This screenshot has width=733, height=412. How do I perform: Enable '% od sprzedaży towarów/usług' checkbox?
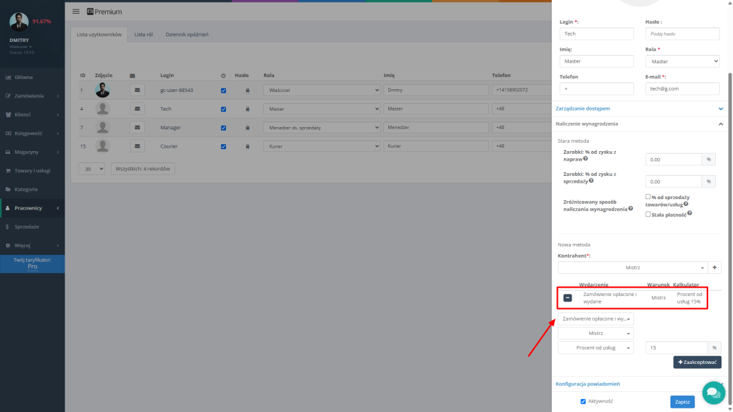648,197
